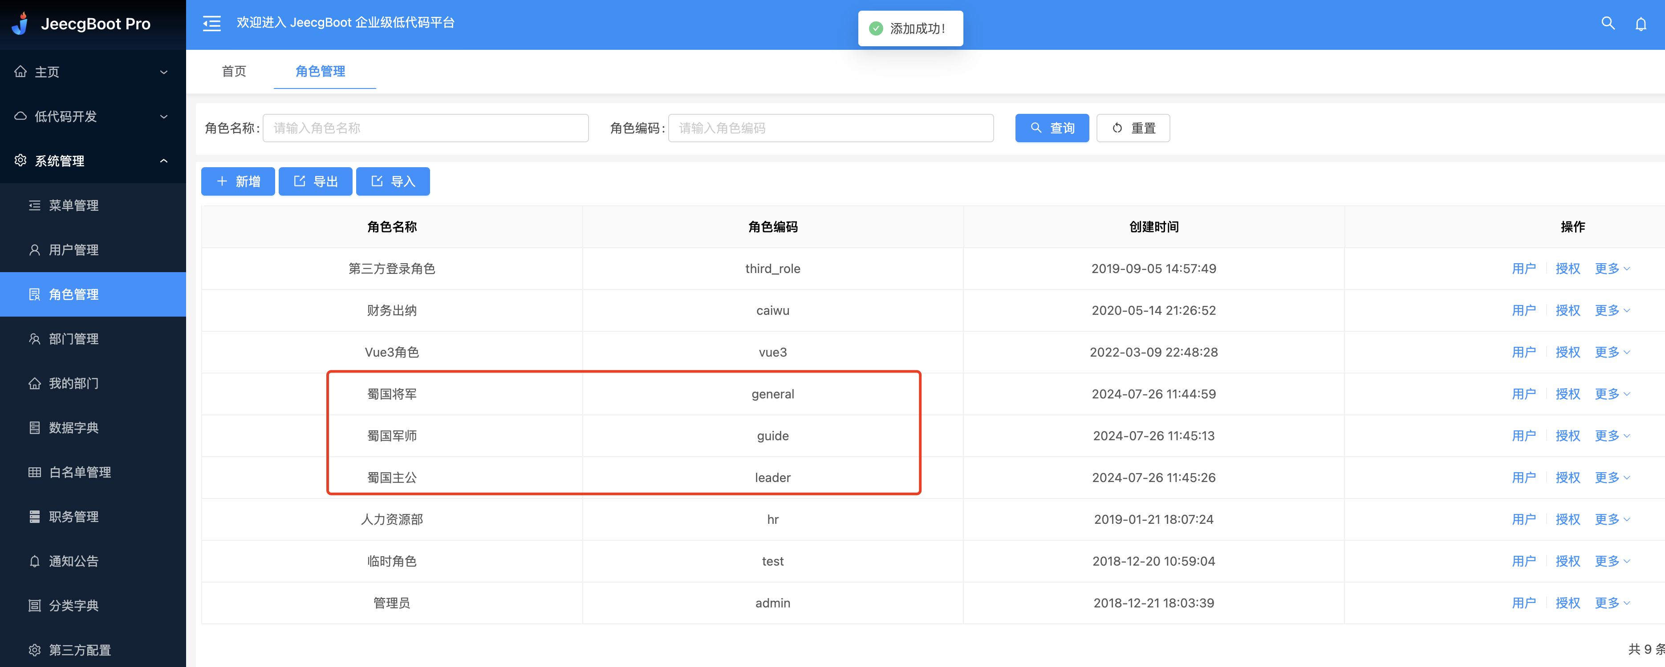Click the 角色管理 sidebar icon
1665x667 pixels.
35,294
